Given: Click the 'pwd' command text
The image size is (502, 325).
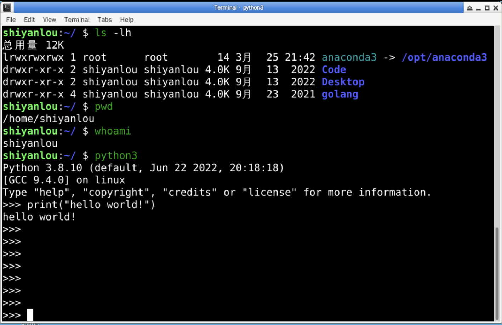Looking at the screenshot, I should coord(104,107).
